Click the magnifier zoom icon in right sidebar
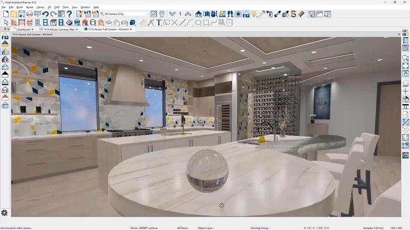This screenshot has width=410, height=230. 406,58
